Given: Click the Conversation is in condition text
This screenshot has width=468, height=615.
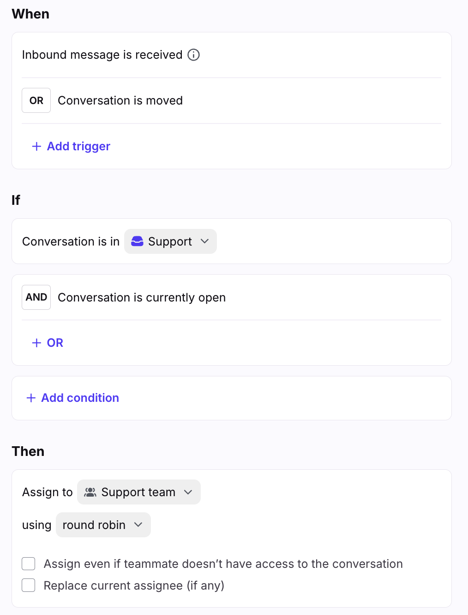Looking at the screenshot, I should click(x=71, y=241).
